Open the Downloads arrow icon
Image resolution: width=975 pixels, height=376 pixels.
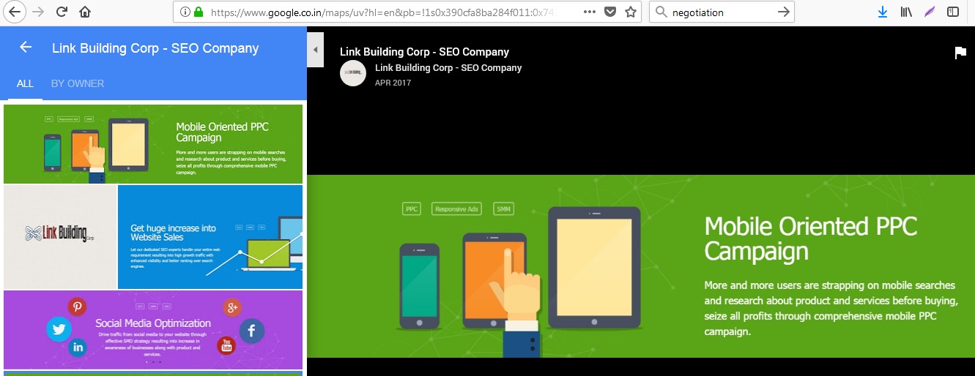(883, 12)
